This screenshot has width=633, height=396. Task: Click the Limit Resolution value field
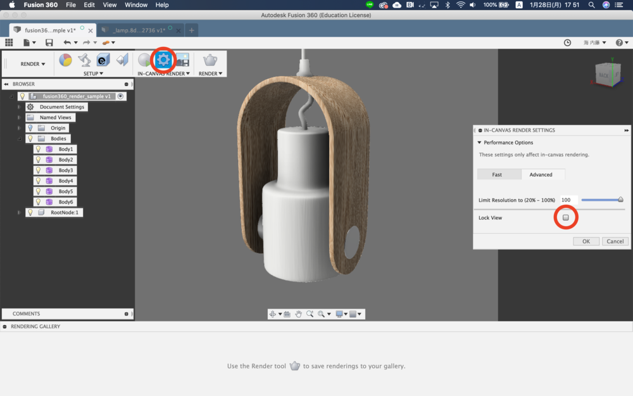(x=568, y=200)
